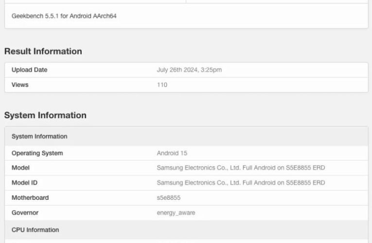Viewport: 372px width, 243px height.
Task: Select the Upload Date label
Action: pyautogui.click(x=29, y=70)
